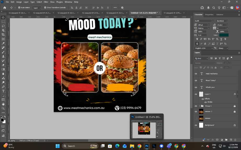Expand the Group 1 folder

click(x=199, y=106)
